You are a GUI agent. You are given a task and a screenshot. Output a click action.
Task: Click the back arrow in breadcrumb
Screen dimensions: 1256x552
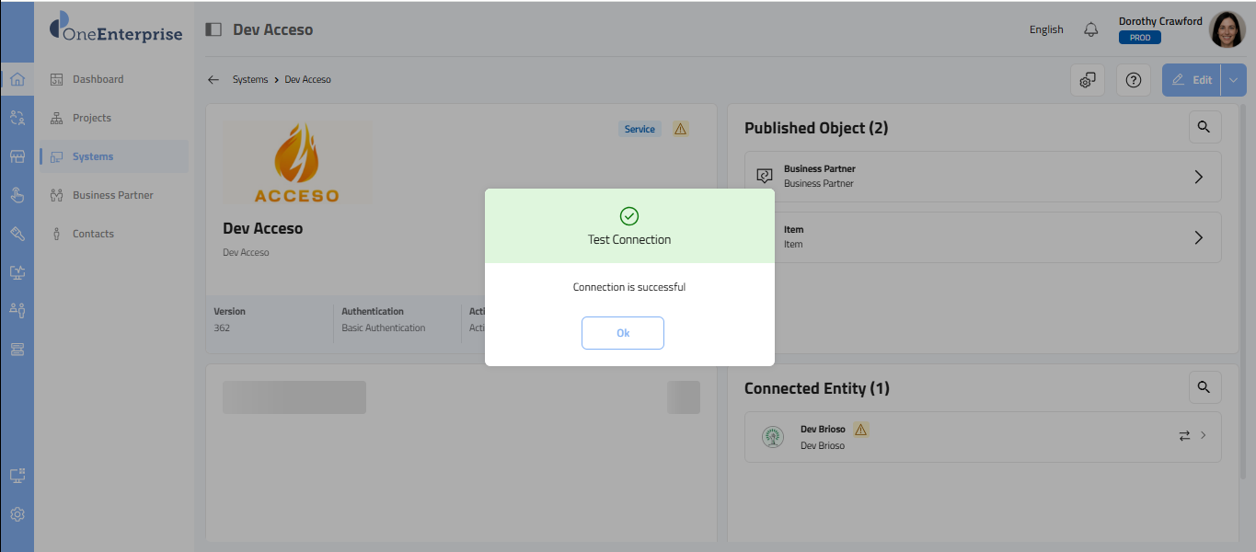coord(213,80)
